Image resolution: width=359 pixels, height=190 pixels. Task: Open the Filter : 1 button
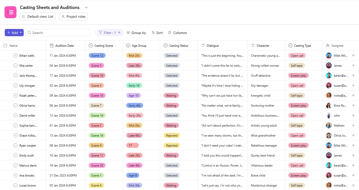point(107,33)
